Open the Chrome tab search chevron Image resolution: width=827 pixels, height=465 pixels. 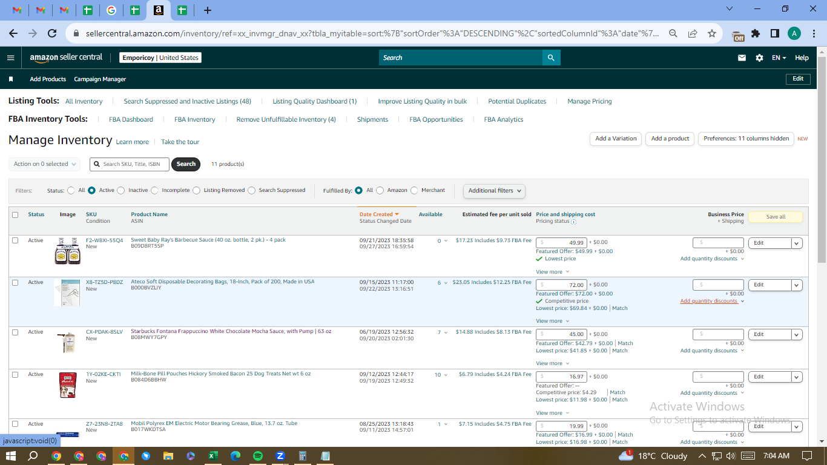pyautogui.click(x=729, y=9)
